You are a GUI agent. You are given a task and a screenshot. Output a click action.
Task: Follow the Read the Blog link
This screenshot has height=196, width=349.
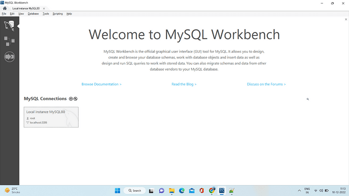[184, 84]
